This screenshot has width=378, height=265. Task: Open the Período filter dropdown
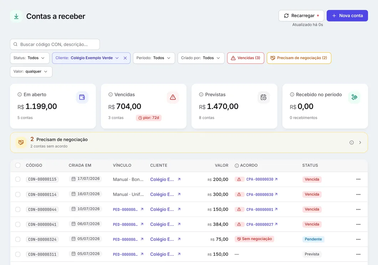pos(154,58)
